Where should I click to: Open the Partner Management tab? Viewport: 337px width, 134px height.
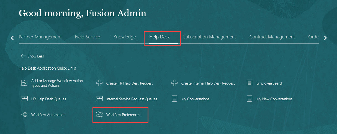[x=40, y=37]
